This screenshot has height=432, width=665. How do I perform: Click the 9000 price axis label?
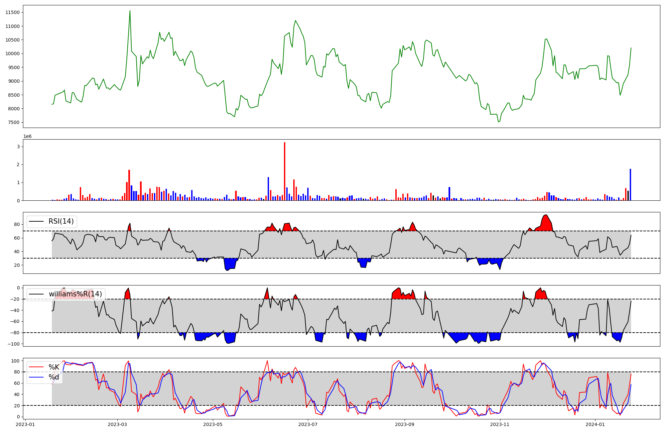(14, 81)
